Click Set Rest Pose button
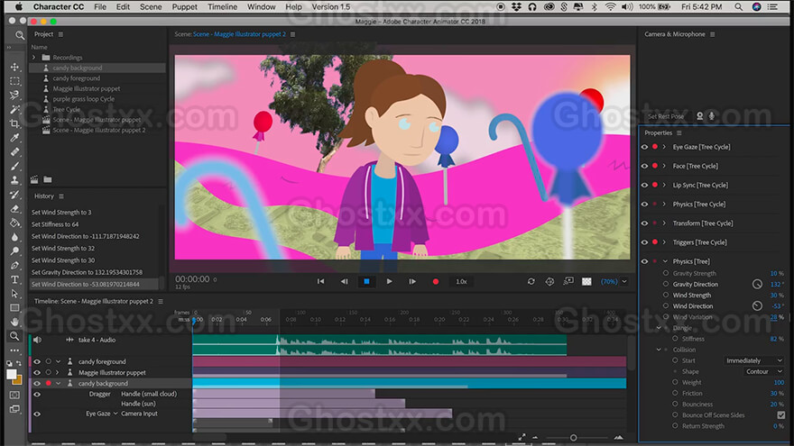The width and height of the screenshot is (794, 446). coord(666,116)
